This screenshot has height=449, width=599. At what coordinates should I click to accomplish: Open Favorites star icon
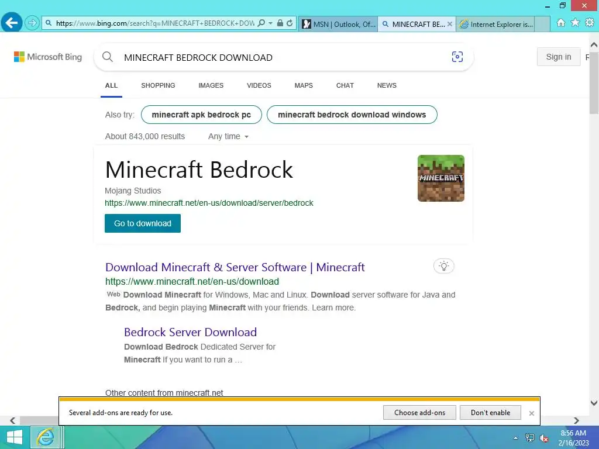coord(575,23)
